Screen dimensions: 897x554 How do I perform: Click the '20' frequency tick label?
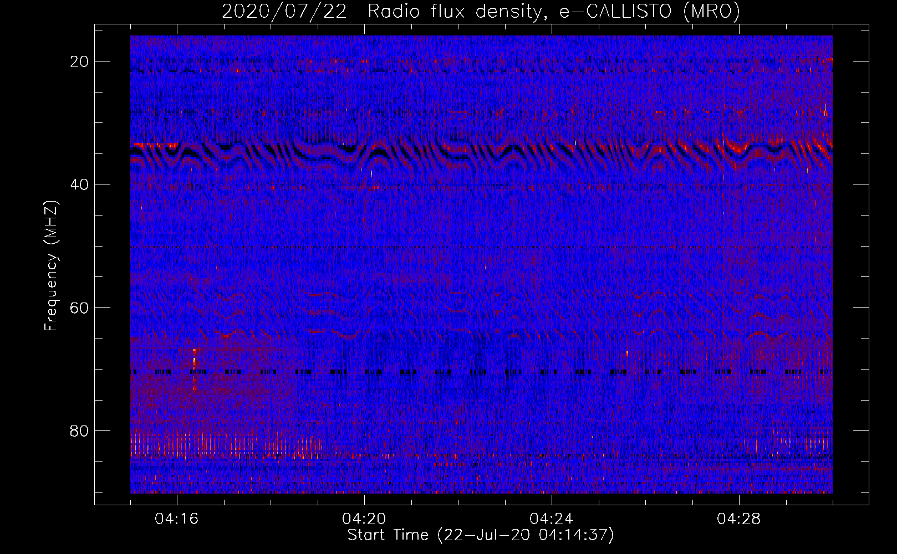(80, 61)
